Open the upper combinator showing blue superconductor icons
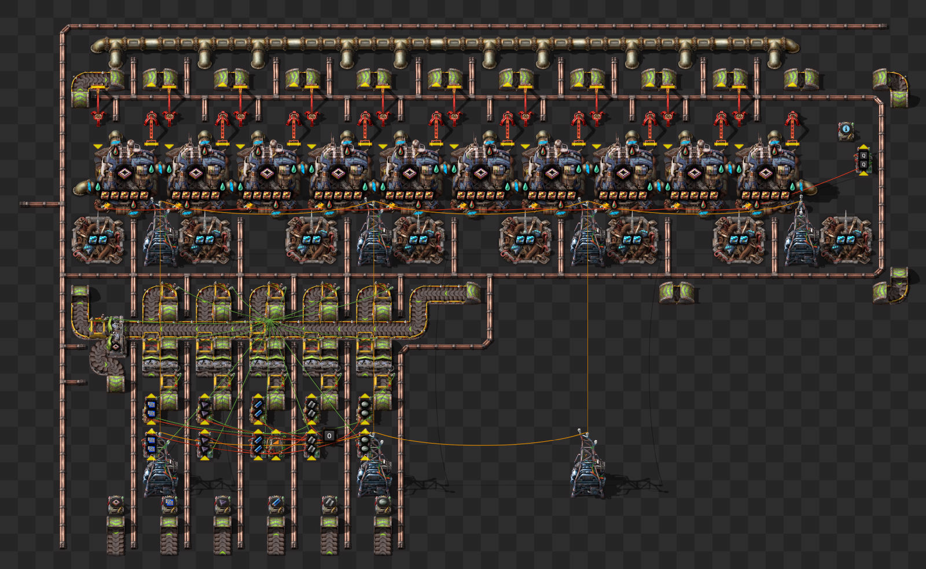Viewport: 926px width, 569px height. [258, 409]
